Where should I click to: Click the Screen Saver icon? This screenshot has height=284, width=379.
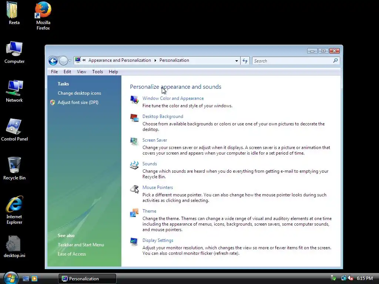tap(134, 141)
